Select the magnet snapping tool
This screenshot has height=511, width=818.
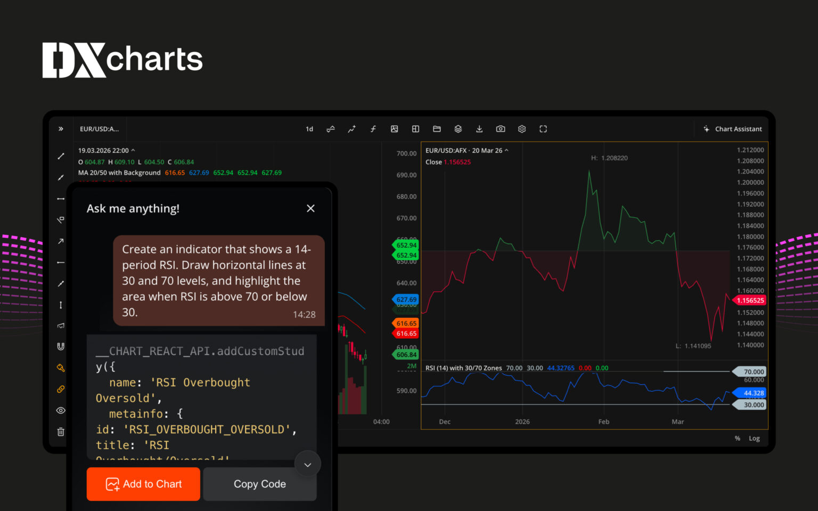coord(60,346)
